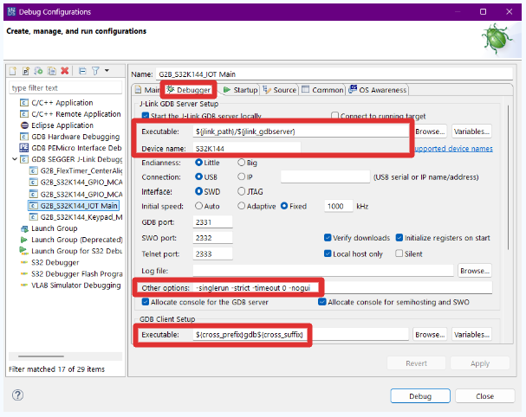Select S32 Debugger Flash Programmer item
The height and width of the screenshot is (417, 526).
tap(76, 274)
